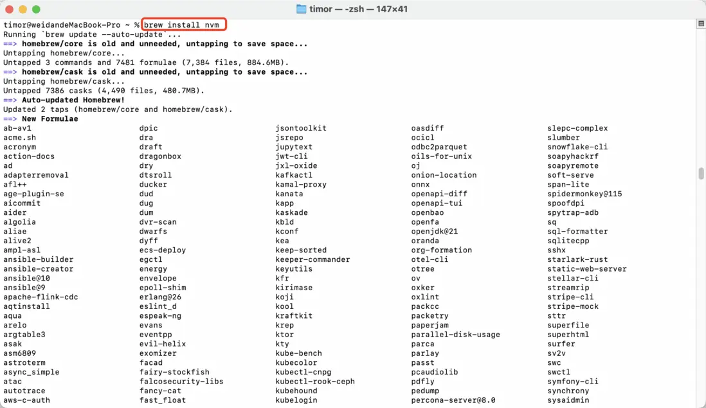Click the folder icon in the title bar

point(301,9)
